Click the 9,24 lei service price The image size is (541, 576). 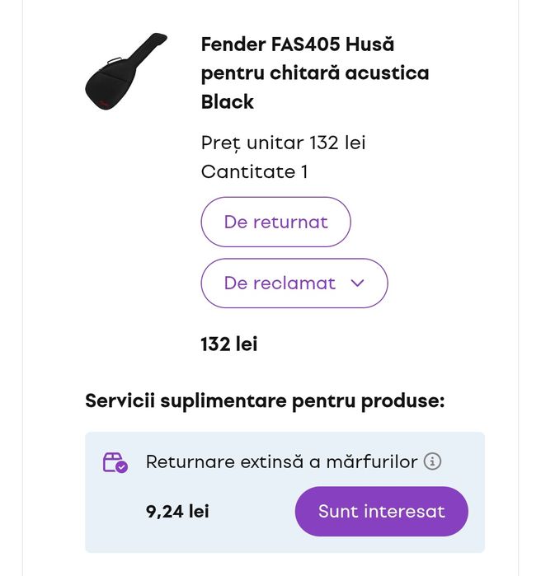point(177,511)
